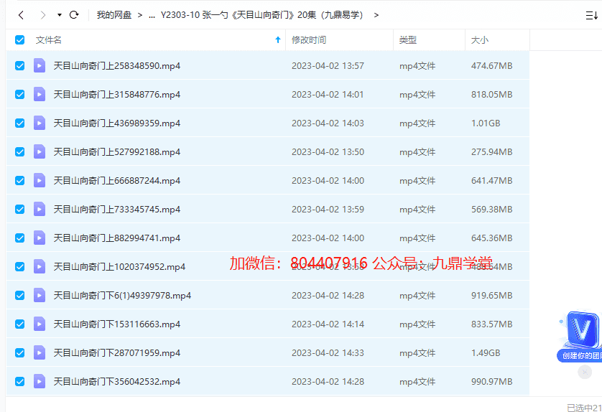Toggle the select-all checkbox in header
Viewport: 602px width, 412px height.
pyautogui.click(x=20, y=40)
